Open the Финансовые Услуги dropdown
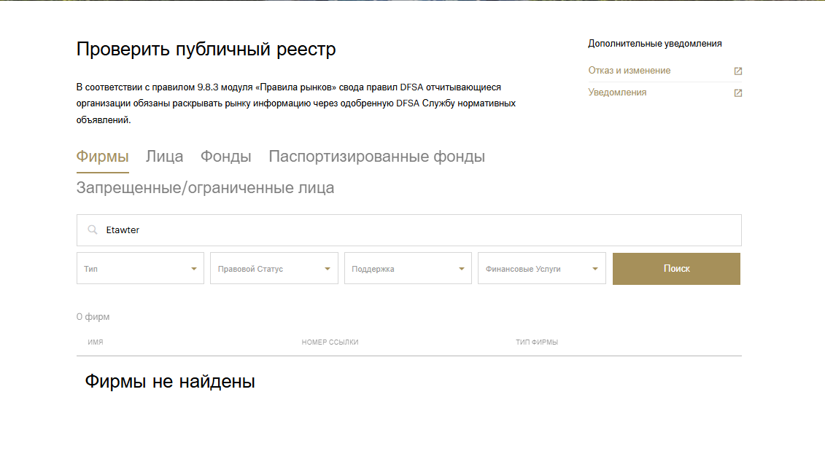This screenshot has width=825, height=451. tap(541, 269)
